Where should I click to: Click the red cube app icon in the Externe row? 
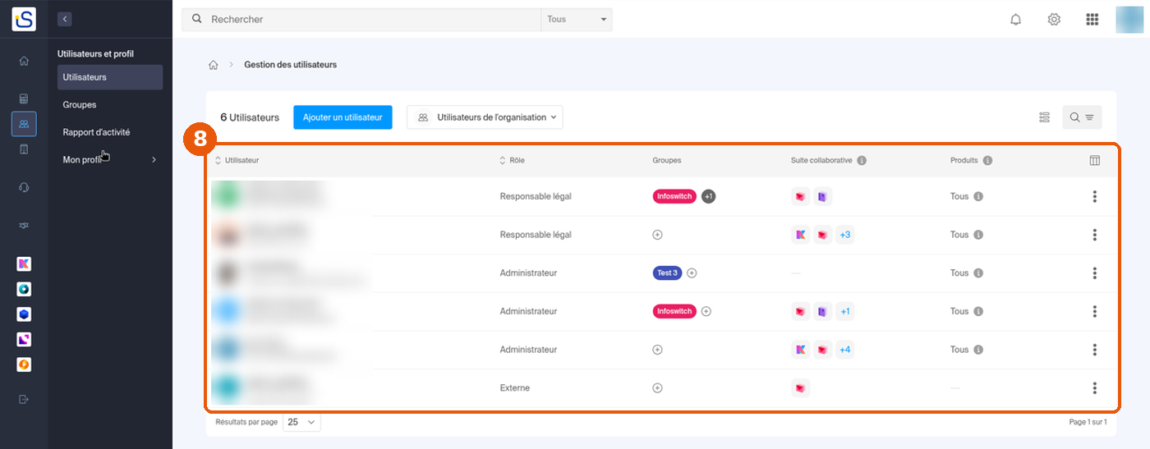[x=800, y=388]
